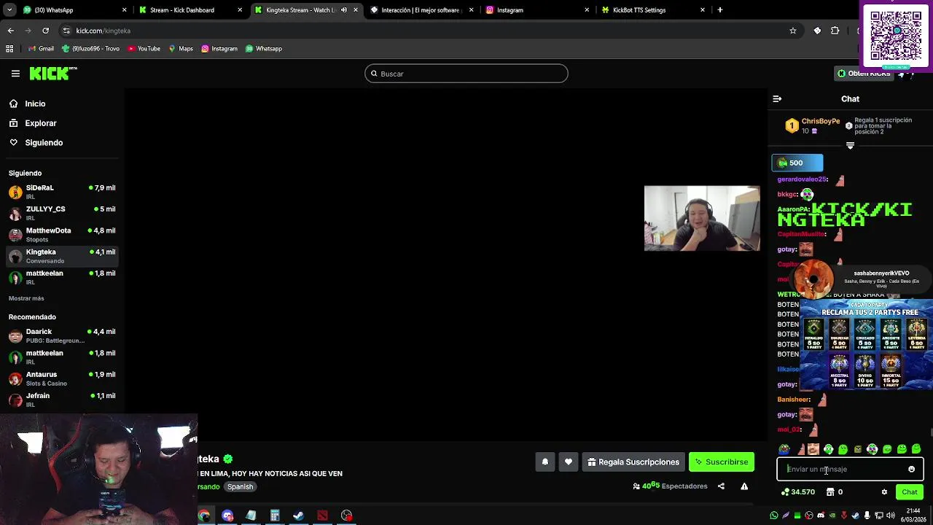Insert the Patrick star emote from quick bar
The image size is (933, 525).
click(800, 449)
